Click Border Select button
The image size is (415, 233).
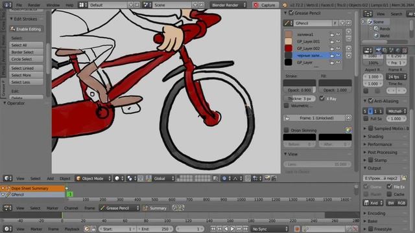click(26, 52)
